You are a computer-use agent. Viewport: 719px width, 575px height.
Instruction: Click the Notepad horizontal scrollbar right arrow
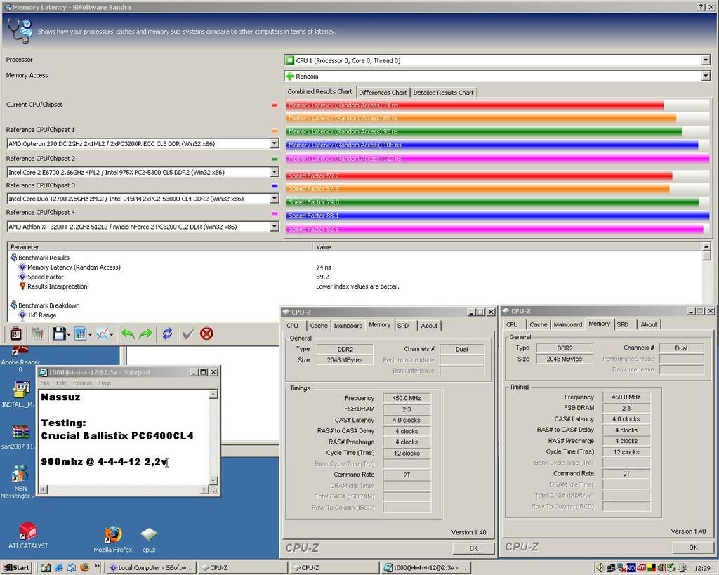point(204,490)
